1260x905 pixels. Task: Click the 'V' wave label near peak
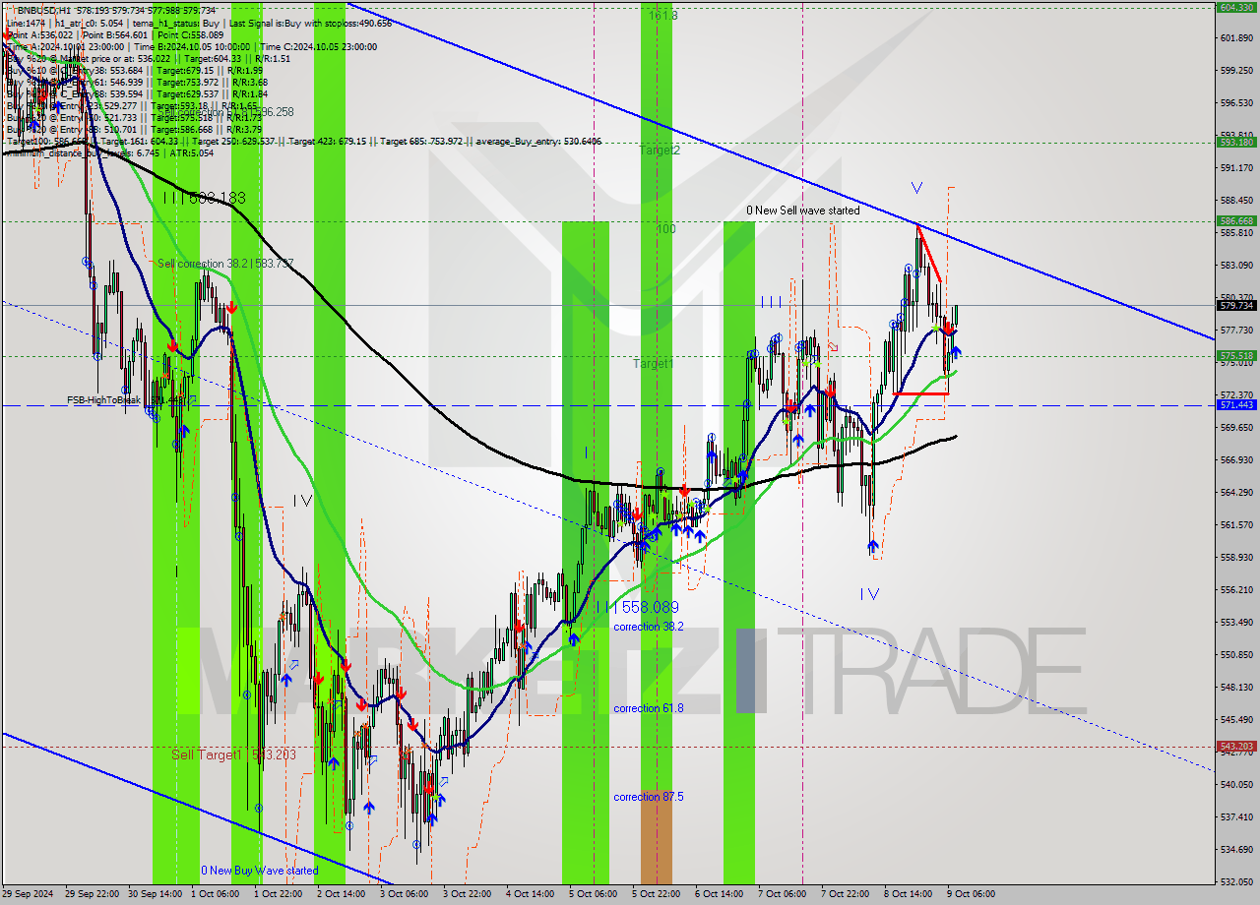[x=916, y=187]
